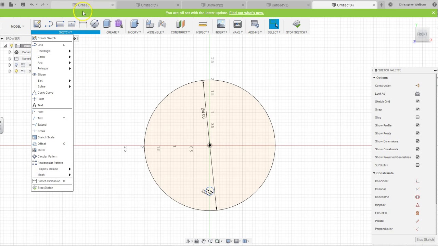Open the INSPECT dropdown menu

pyautogui.click(x=202, y=32)
